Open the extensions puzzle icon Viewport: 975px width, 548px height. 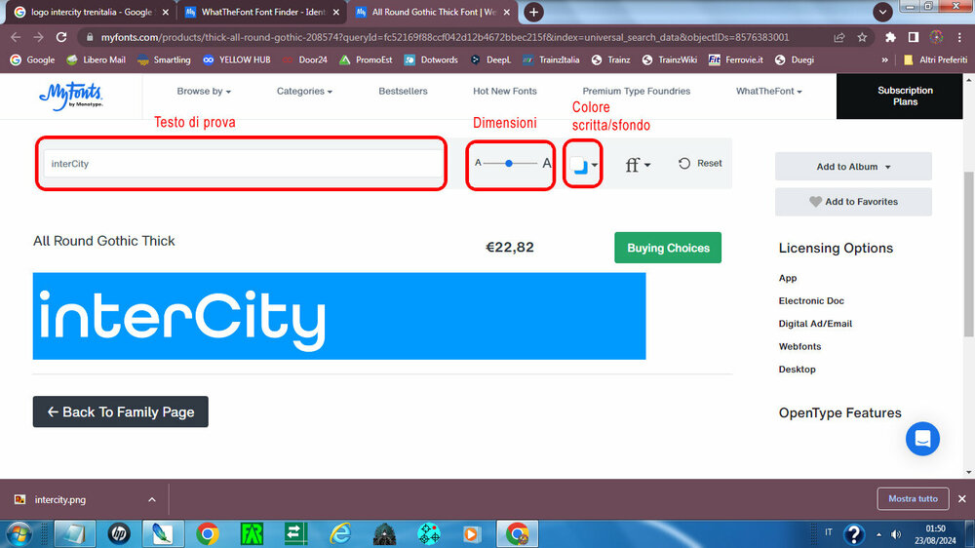[890, 37]
